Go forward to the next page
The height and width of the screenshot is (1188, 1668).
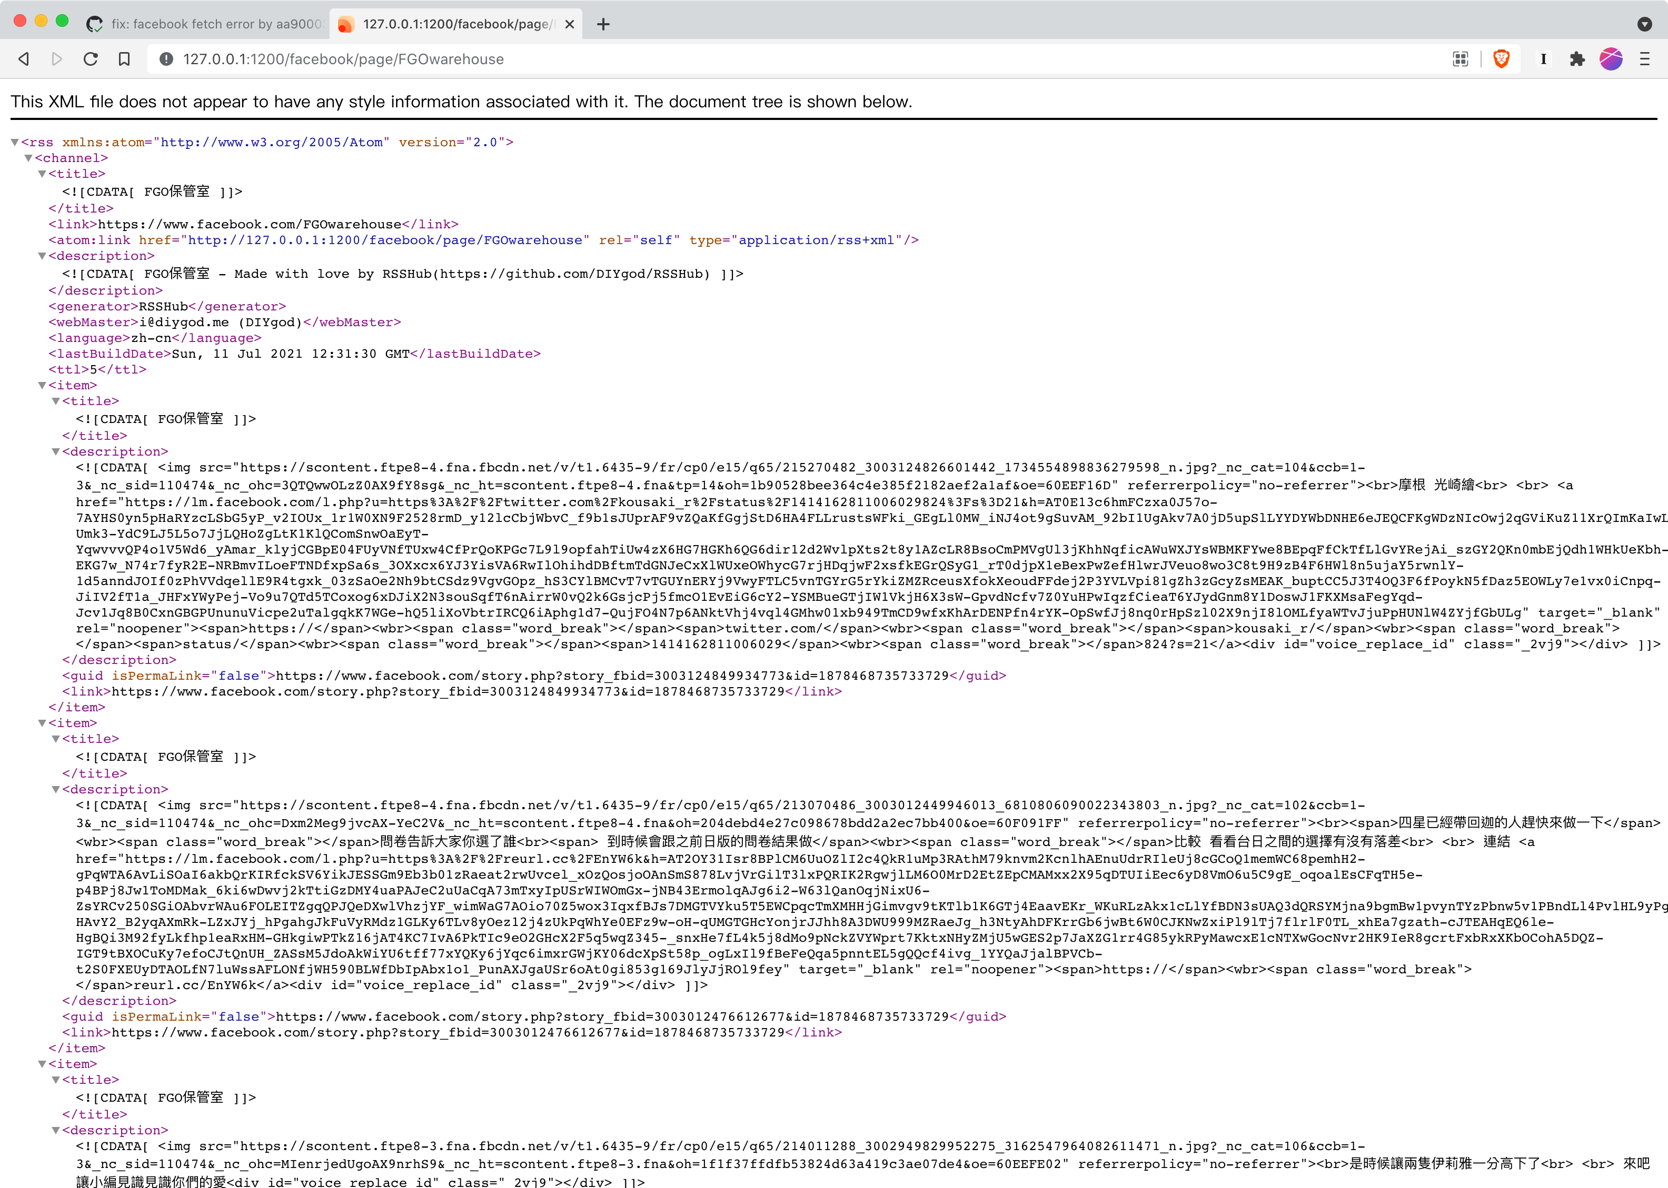57,59
